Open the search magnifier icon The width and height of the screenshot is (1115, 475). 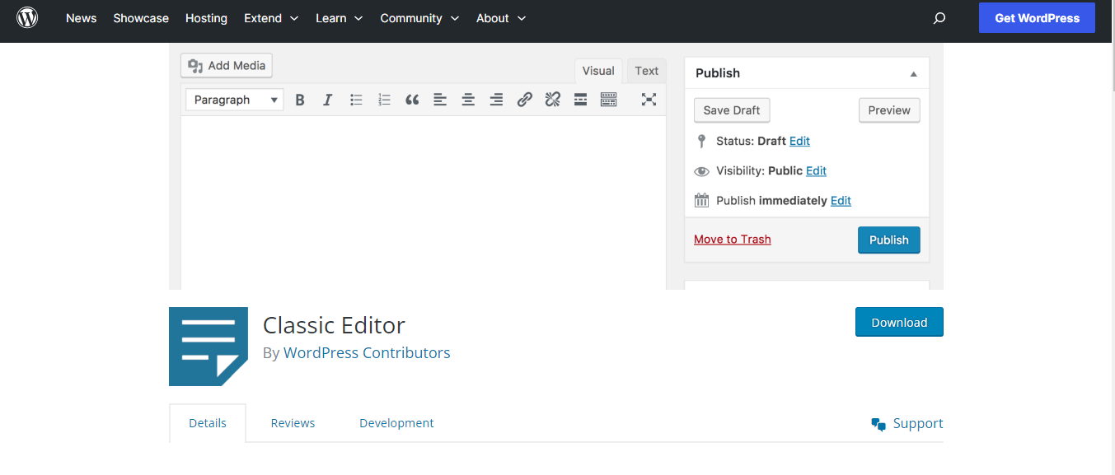tap(939, 18)
